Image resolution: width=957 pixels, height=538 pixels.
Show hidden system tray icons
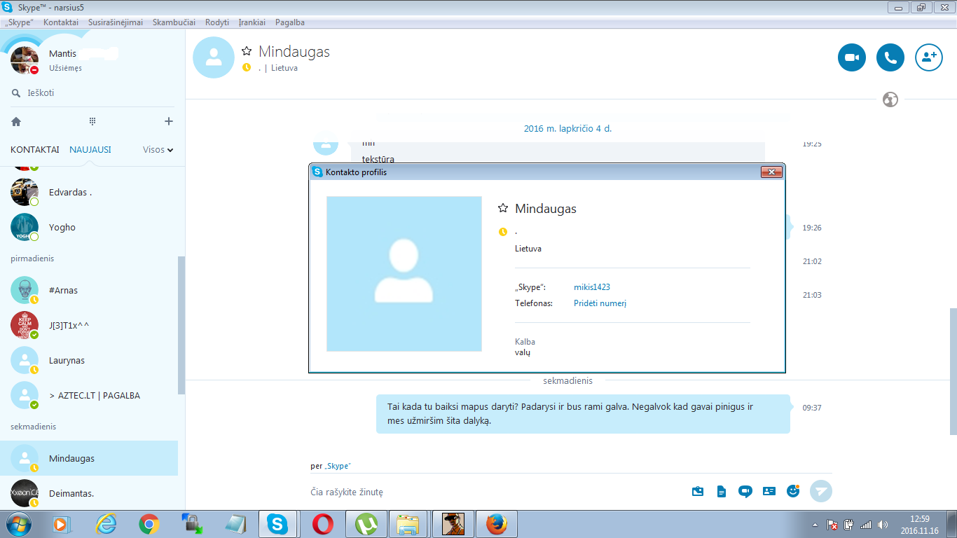(814, 524)
